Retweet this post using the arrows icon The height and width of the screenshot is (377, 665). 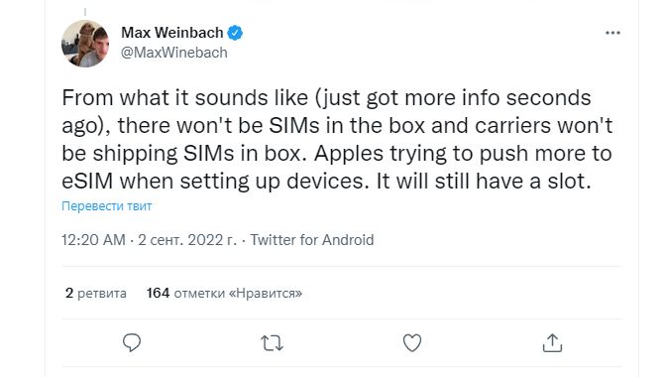[x=272, y=343]
